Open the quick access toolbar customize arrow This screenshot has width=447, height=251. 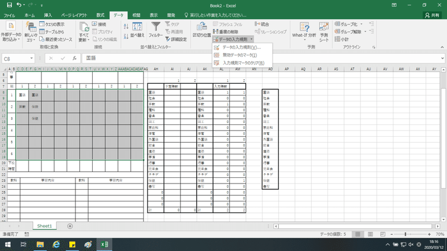pyautogui.click(x=41, y=6)
